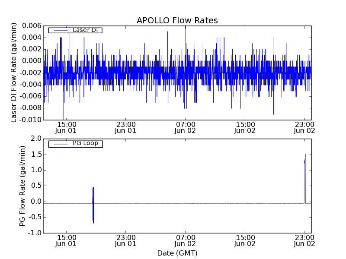This screenshot has width=346, height=259.
Task: Click the 'Laser DI' legend entry
Action: [x=75, y=30]
